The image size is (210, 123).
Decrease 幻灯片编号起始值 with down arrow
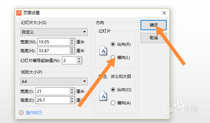click(x=79, y=62)
